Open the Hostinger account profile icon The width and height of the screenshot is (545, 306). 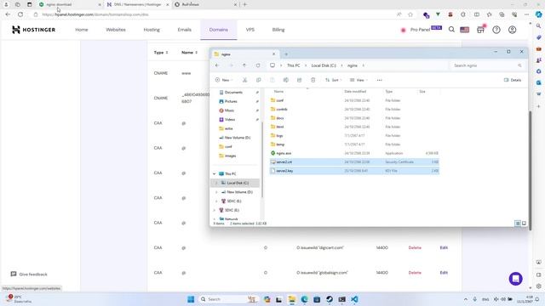pyautogui.click(x=513, y=30)
